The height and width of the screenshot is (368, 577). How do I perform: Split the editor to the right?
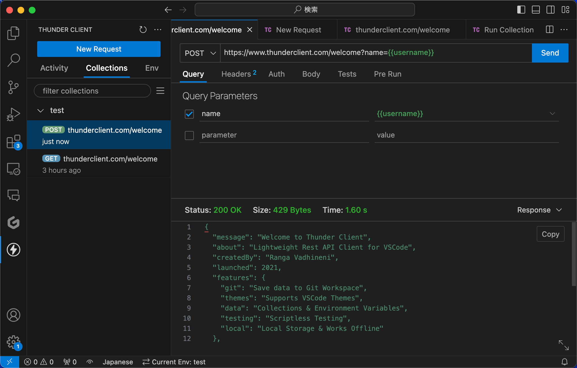(549, 30)
